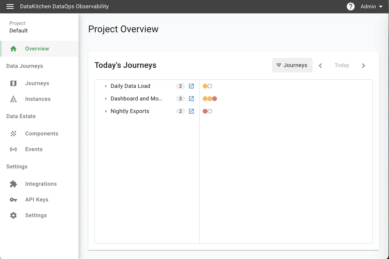Viewport: 389px width, 259px height.
Task: Click the API Keys key icon
Action: (x=13, y=199)
